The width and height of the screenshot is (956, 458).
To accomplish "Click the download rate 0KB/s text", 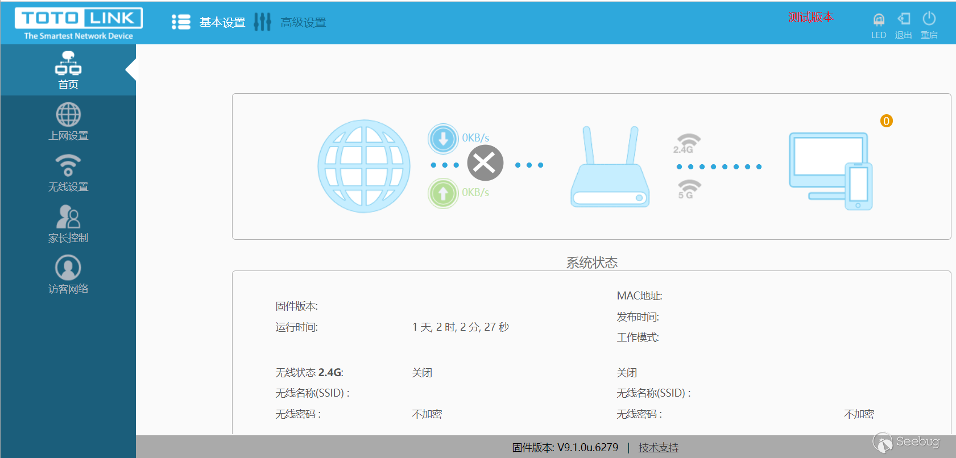I will [x=475, y=138].
